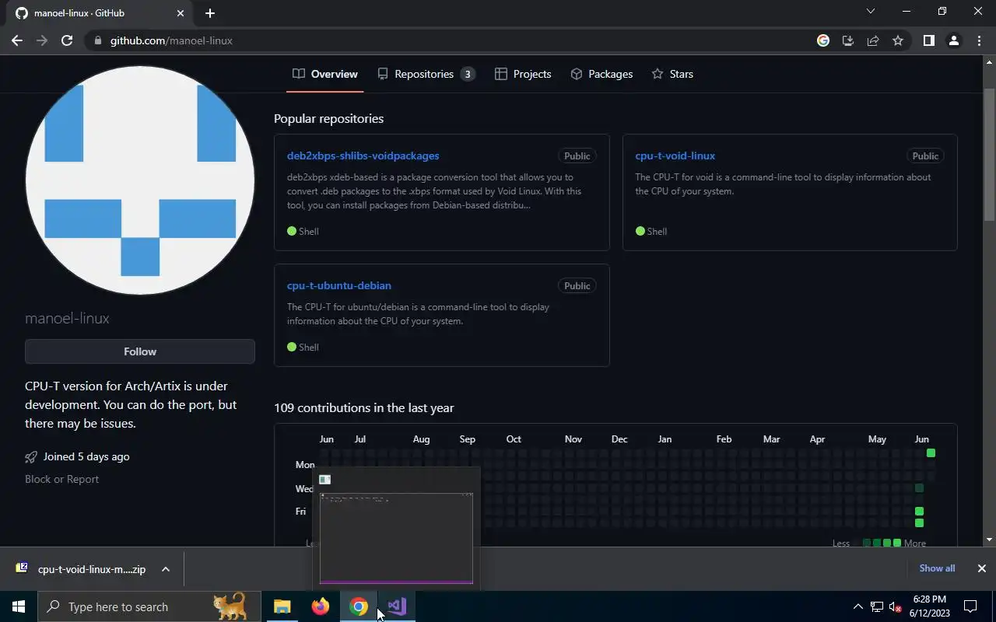
Task: Open the Packages tab
Action: point(601,74)
